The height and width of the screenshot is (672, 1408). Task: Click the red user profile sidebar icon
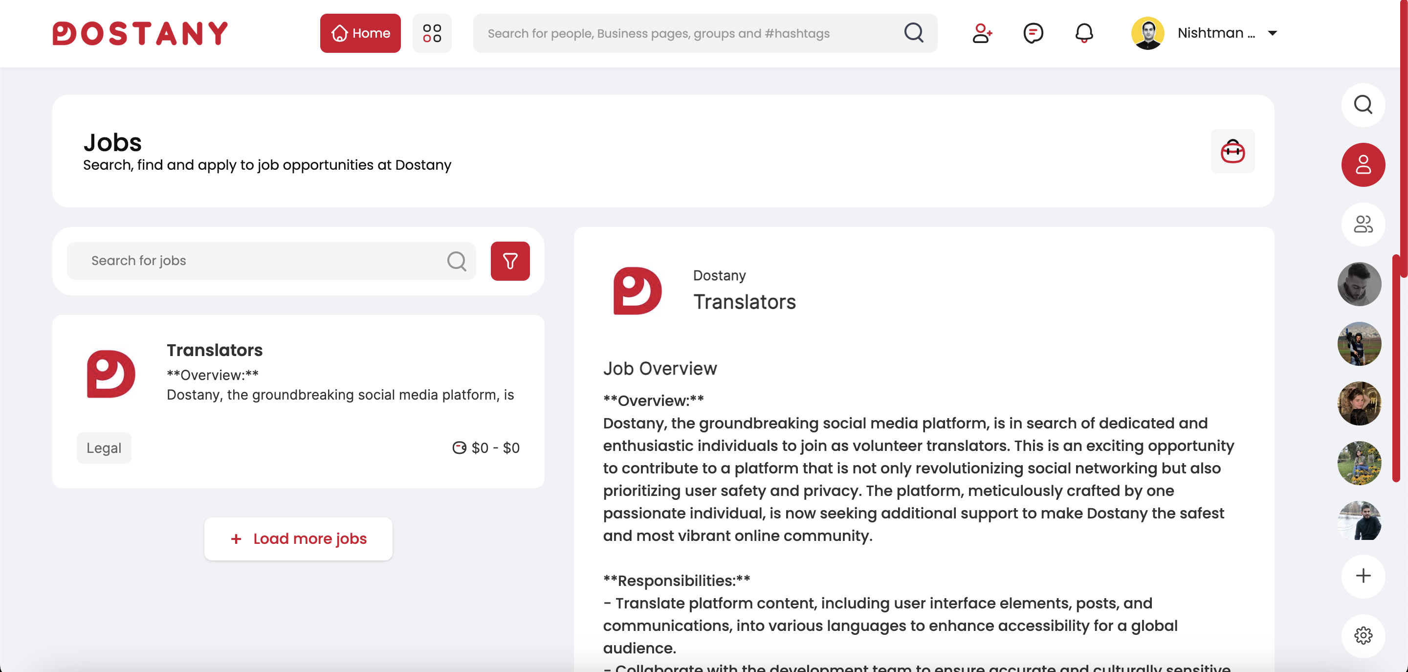1363,165
